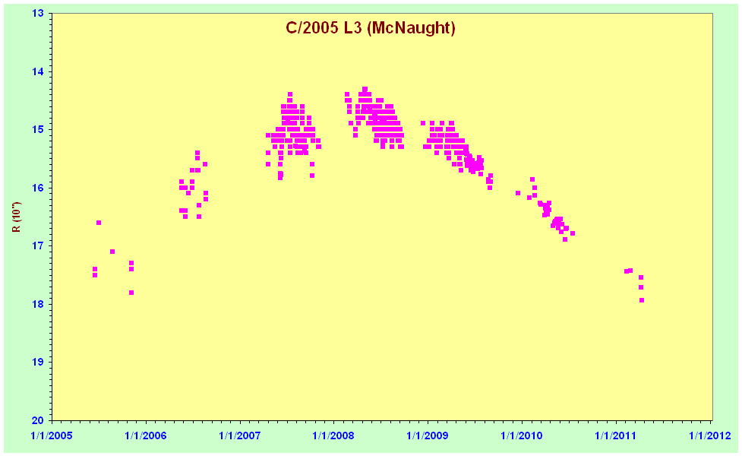Select y-axis value 14

point(38,71)
